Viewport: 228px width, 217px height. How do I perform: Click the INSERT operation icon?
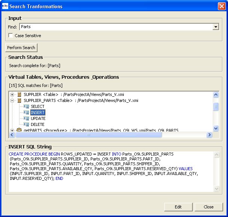pos(26,112)
